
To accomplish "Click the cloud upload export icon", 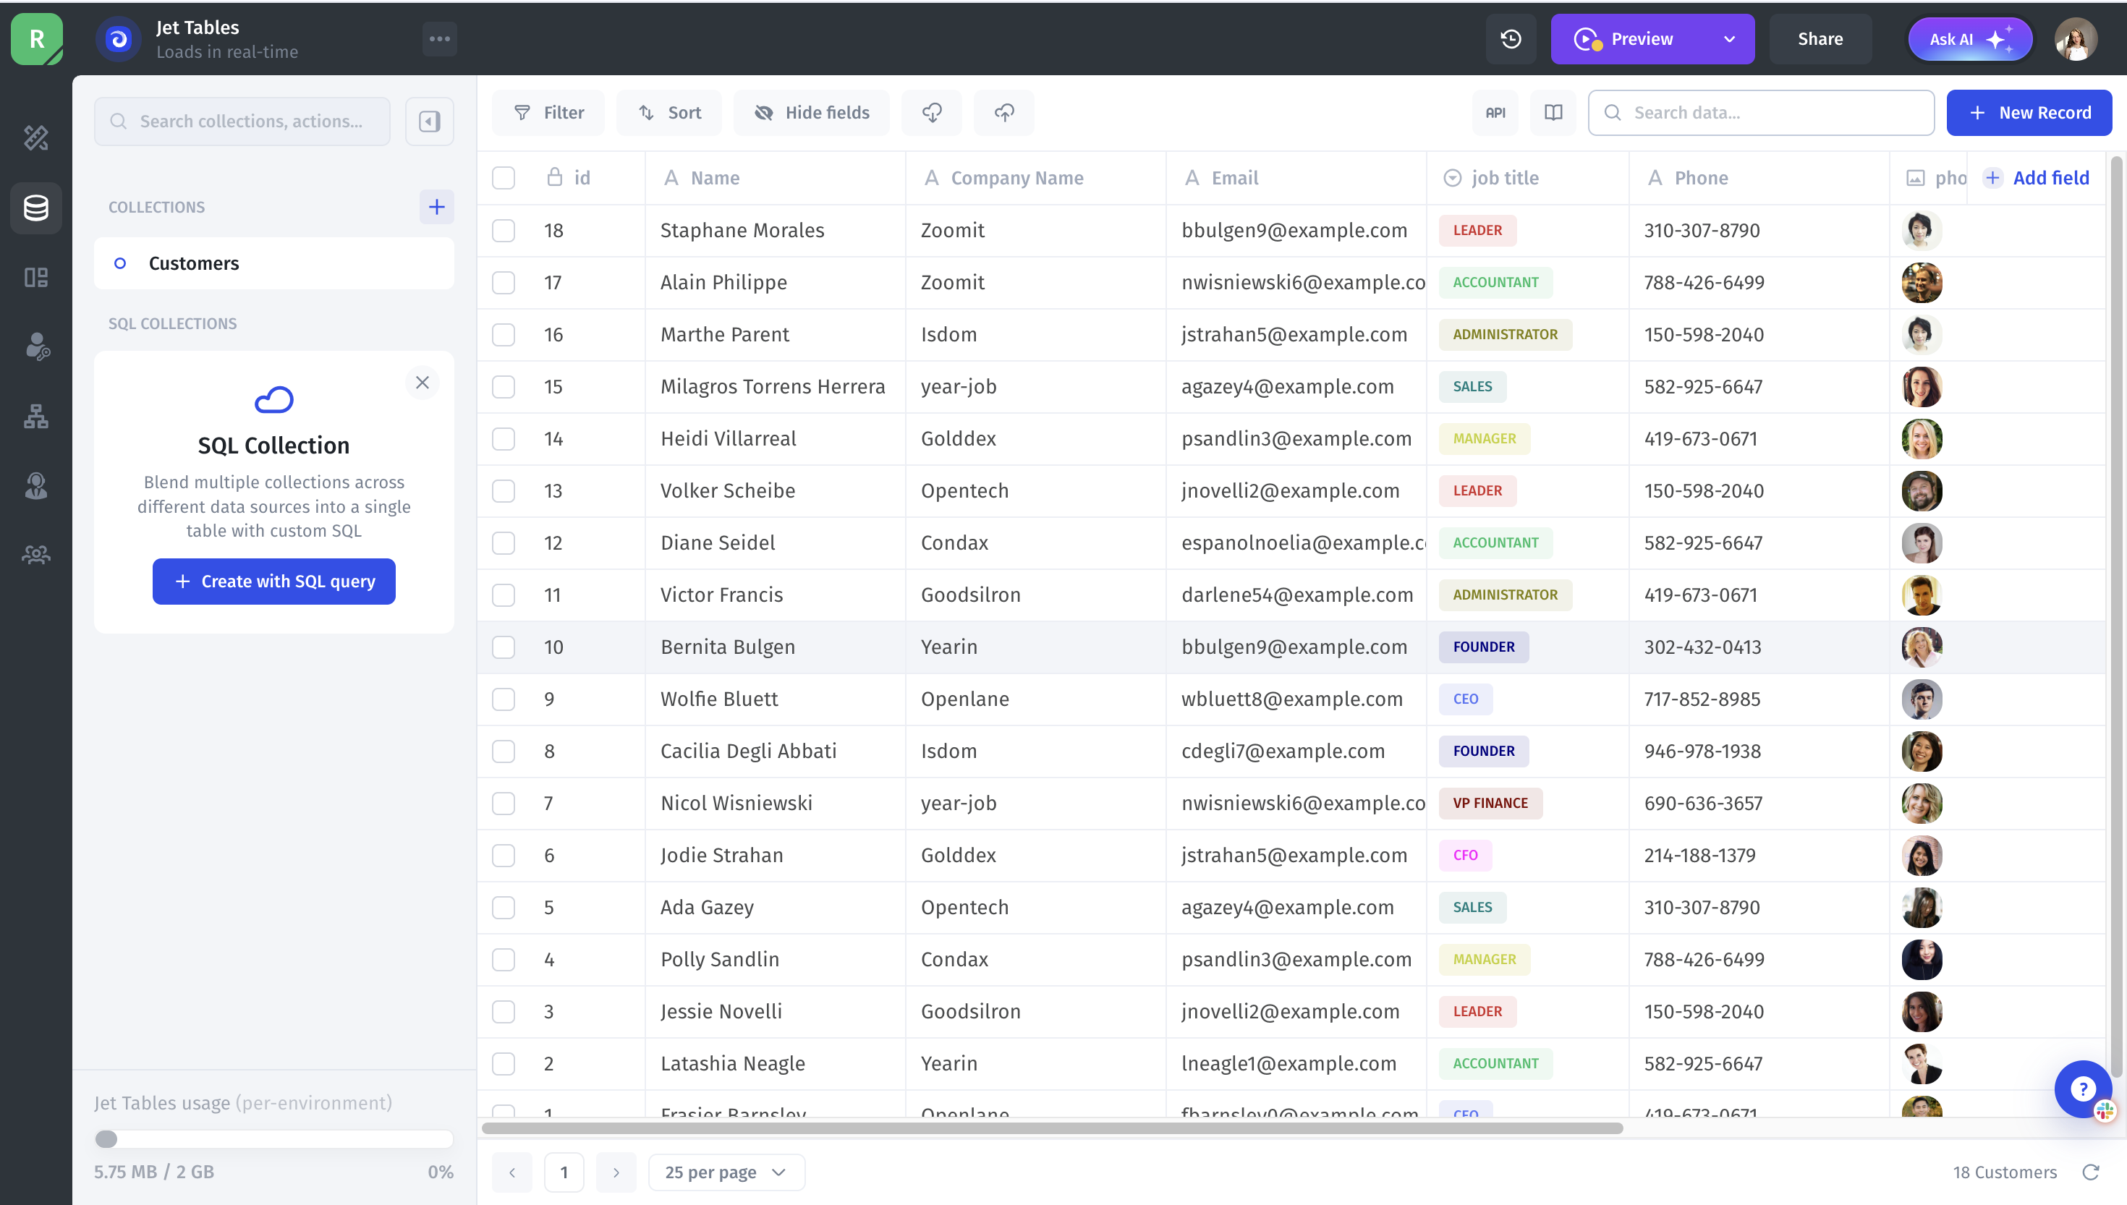I will pyautogui.click(x=1004, y=113).
